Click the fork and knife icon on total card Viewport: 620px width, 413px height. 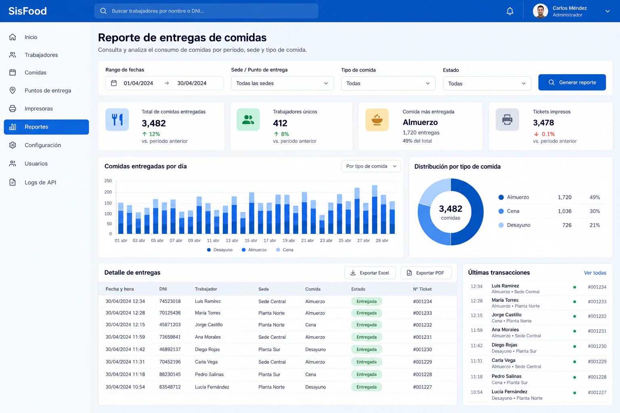tap(117, 119)
